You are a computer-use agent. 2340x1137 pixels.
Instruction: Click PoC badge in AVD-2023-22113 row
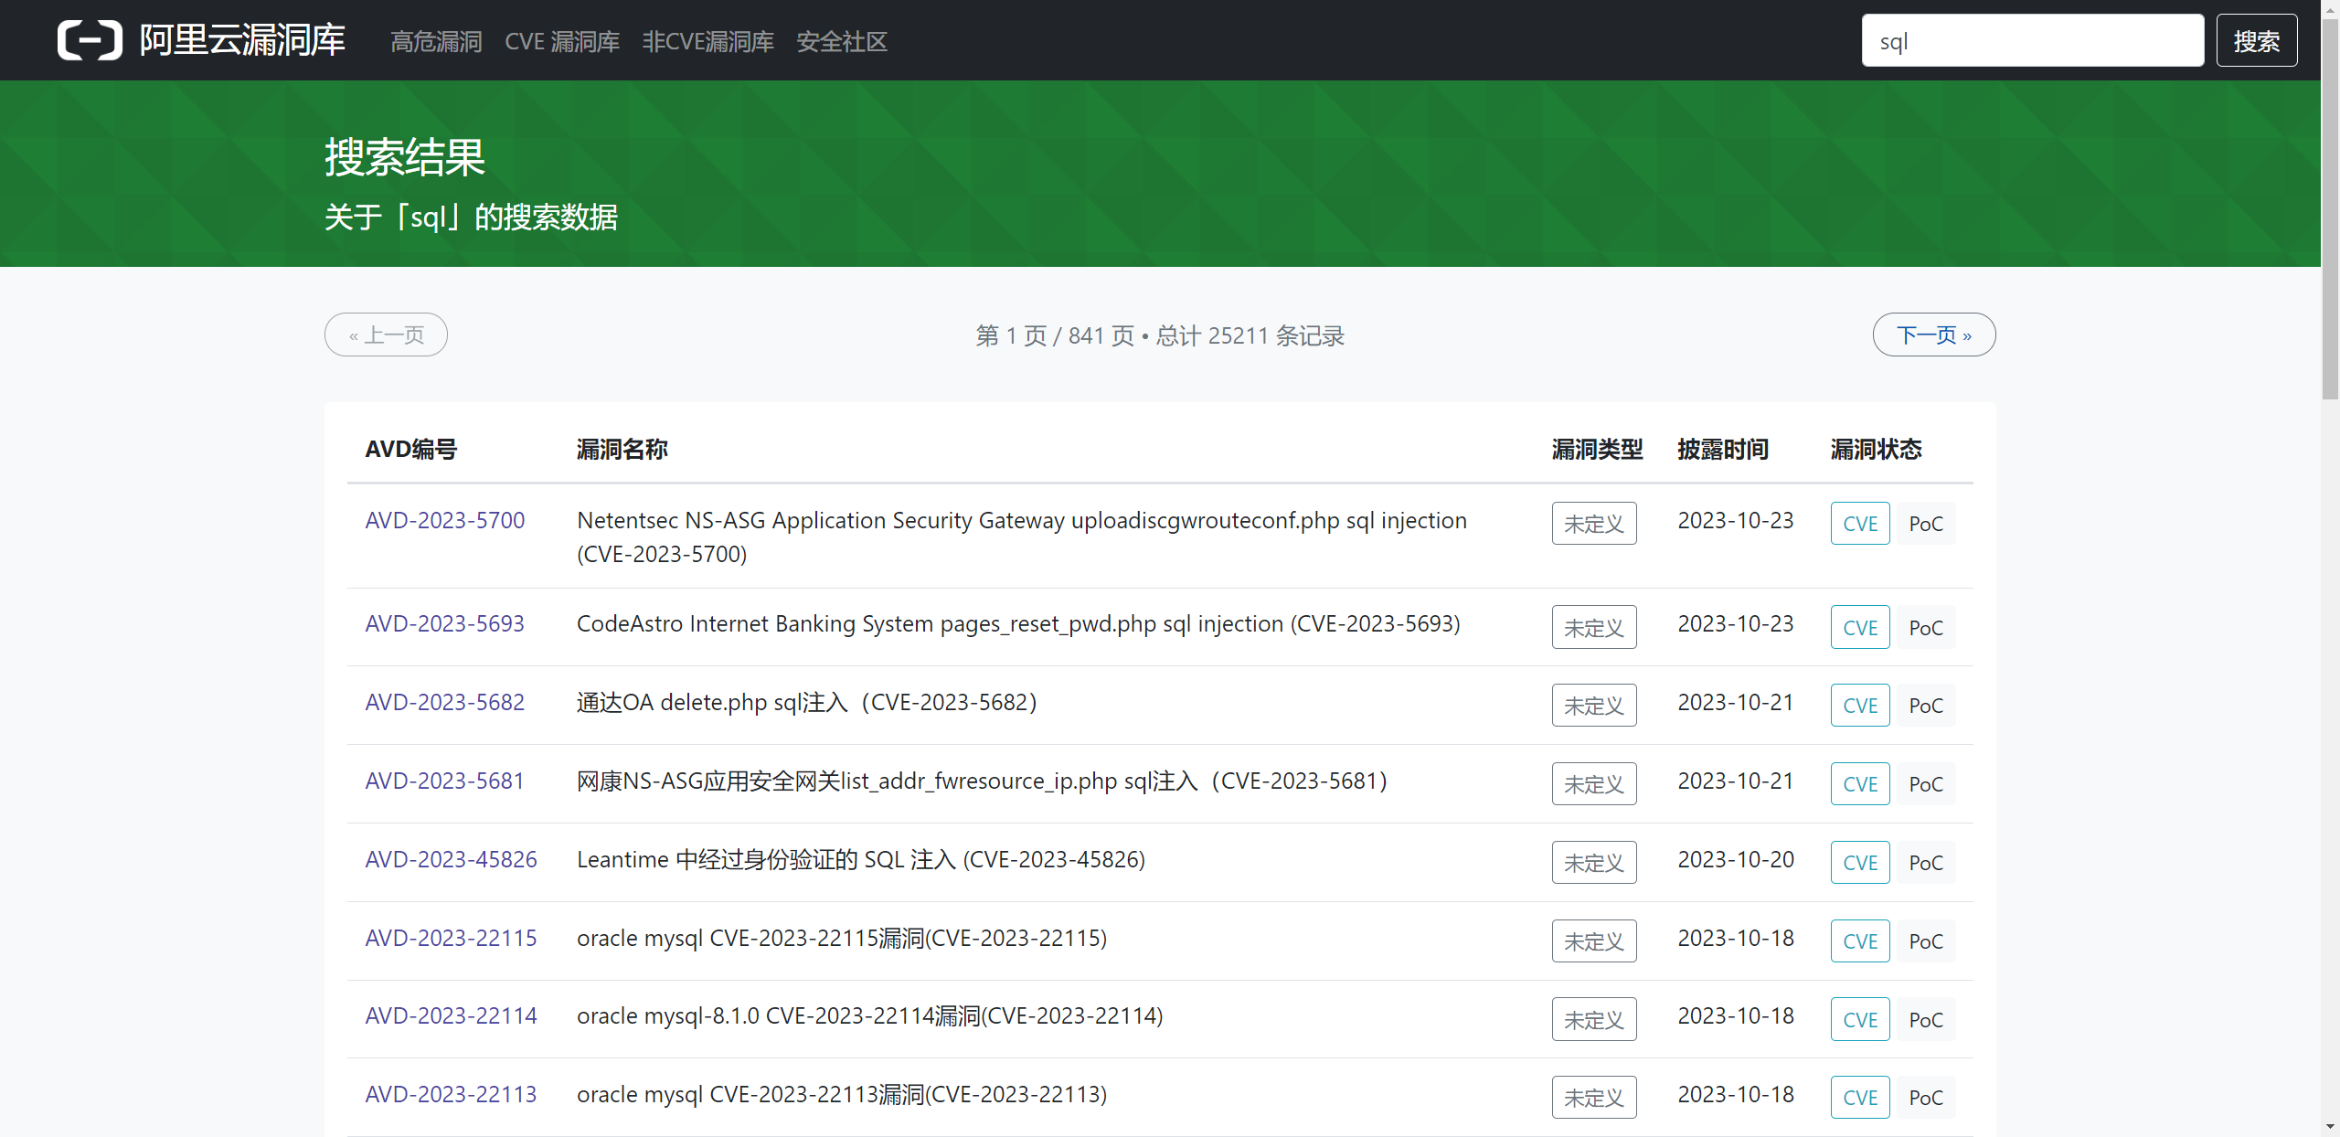click(x=1926, y=1098)
